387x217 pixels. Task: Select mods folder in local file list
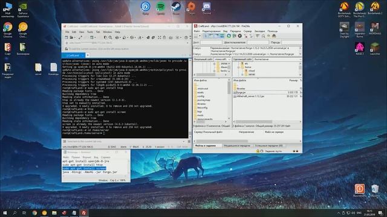point(200,115)
